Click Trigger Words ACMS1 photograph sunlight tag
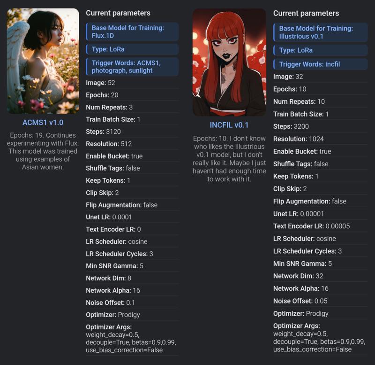Screen dimensions: 375x365 (132, 67)
